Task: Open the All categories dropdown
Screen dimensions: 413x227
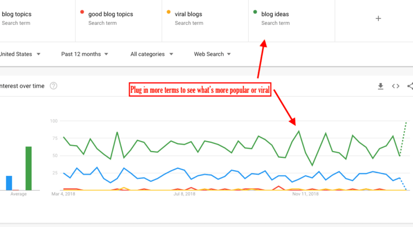Action: click(x=152, y=54)
